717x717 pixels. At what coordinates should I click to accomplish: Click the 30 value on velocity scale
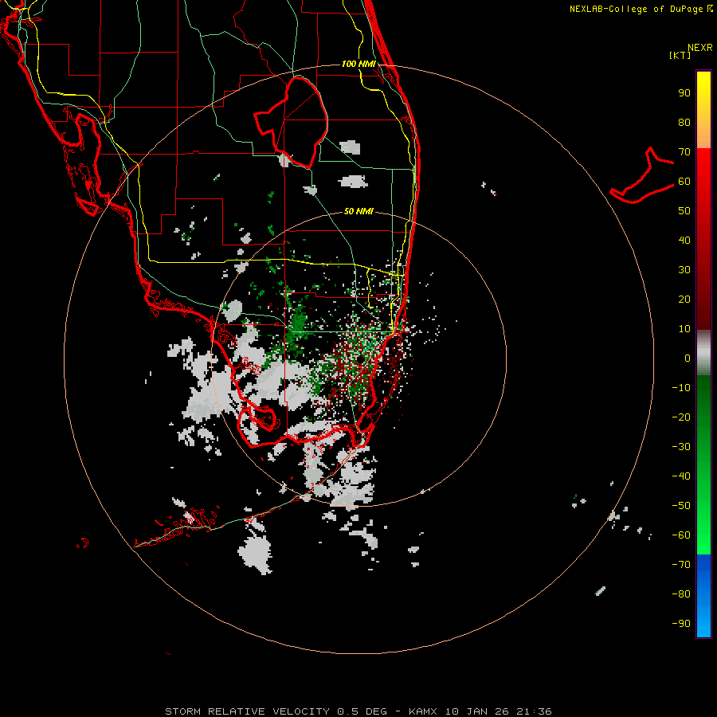pyautogui.click(x=684, y=270)
